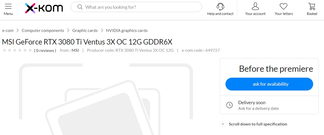Image resolution: width=324 pixels, height=135 pixels.
Task: Navigate to Computer components breadcrumb
Action: coord(43,30)
